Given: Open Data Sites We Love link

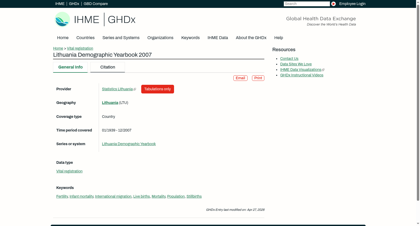Looking at the screenshot, I should pyautogui.click(x=296, y=64).
